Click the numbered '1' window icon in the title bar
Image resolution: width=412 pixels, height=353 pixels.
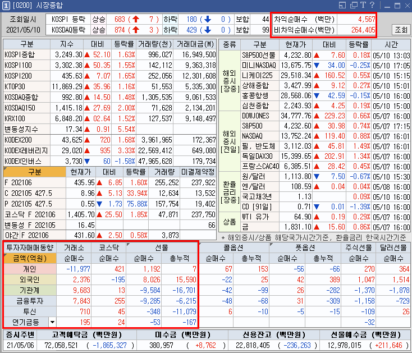click(6, 6)
